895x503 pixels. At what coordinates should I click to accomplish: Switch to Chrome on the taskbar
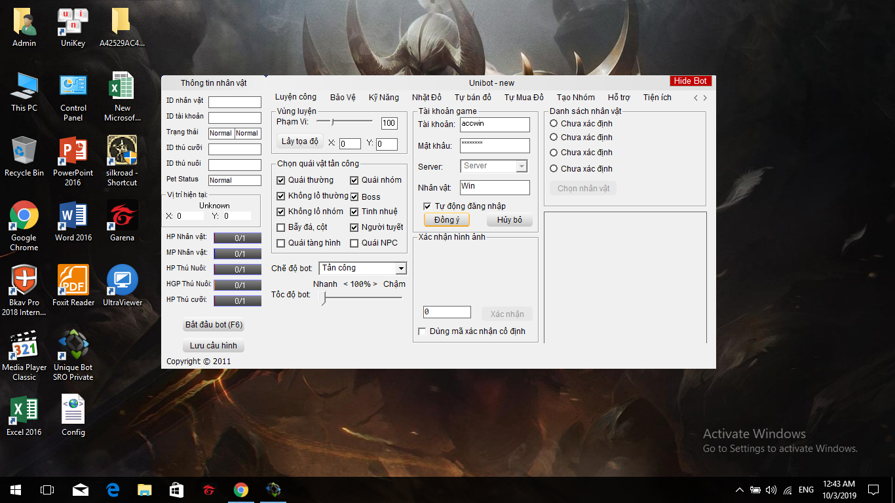pyautogui.click(x=240, y=490)
